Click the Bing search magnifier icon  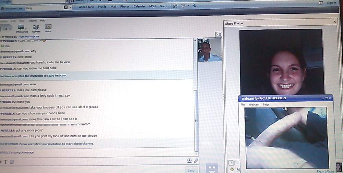pyautogui.click(x=66, y=7)
